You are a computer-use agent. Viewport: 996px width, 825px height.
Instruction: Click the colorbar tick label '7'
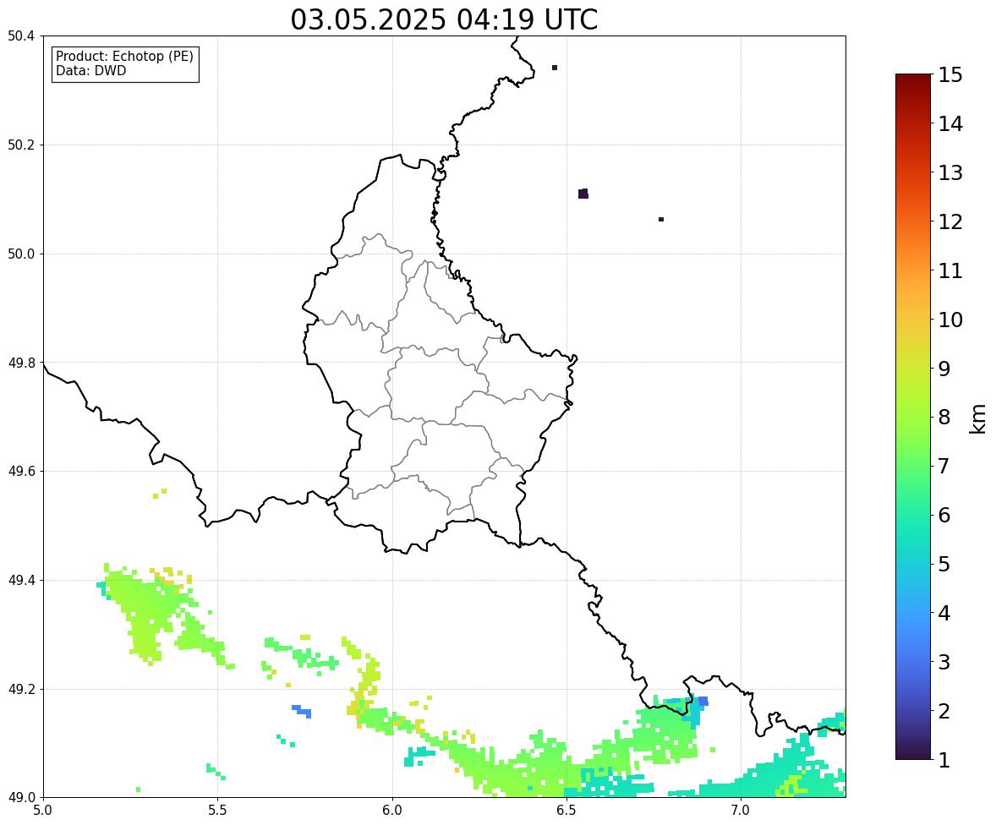(944, 466)
